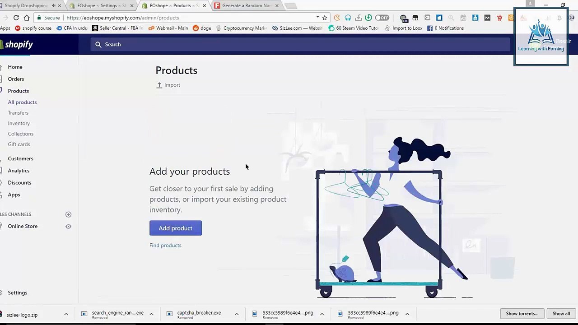This screenshot has height=325, width=578.
Task: Click the Add product button
Action: coord(176,228)
